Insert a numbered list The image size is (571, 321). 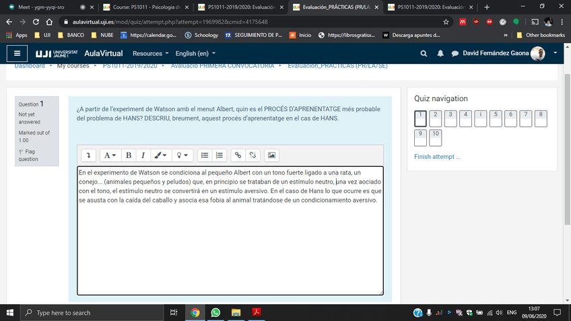tap(220, 155)
